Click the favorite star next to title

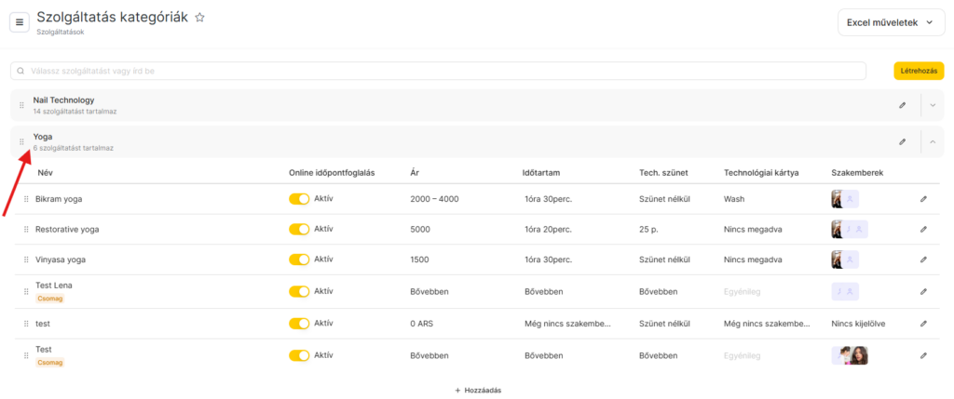pyautogui.click(x=199, y=18)
